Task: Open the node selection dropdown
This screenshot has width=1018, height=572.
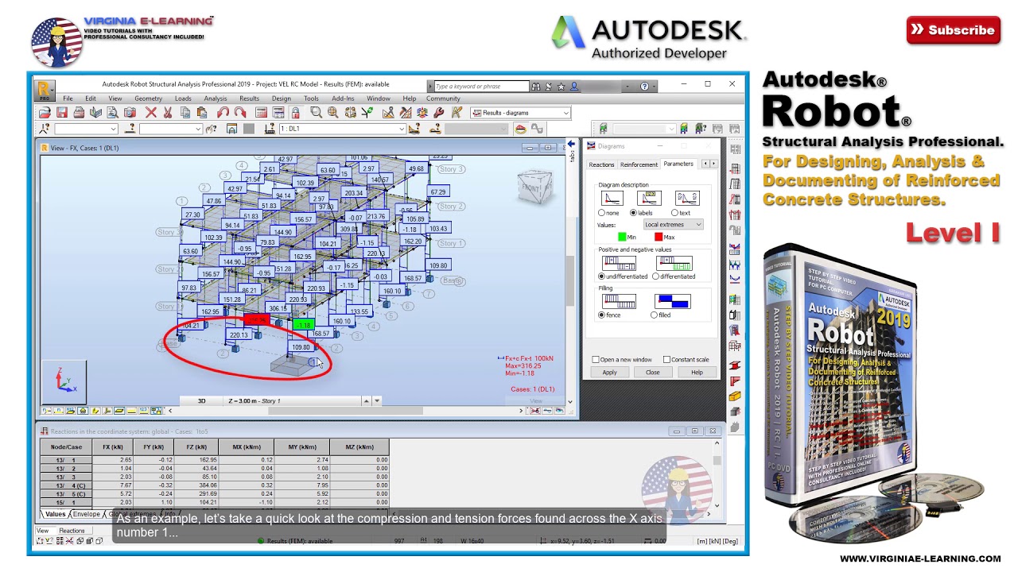Action: 86,129
